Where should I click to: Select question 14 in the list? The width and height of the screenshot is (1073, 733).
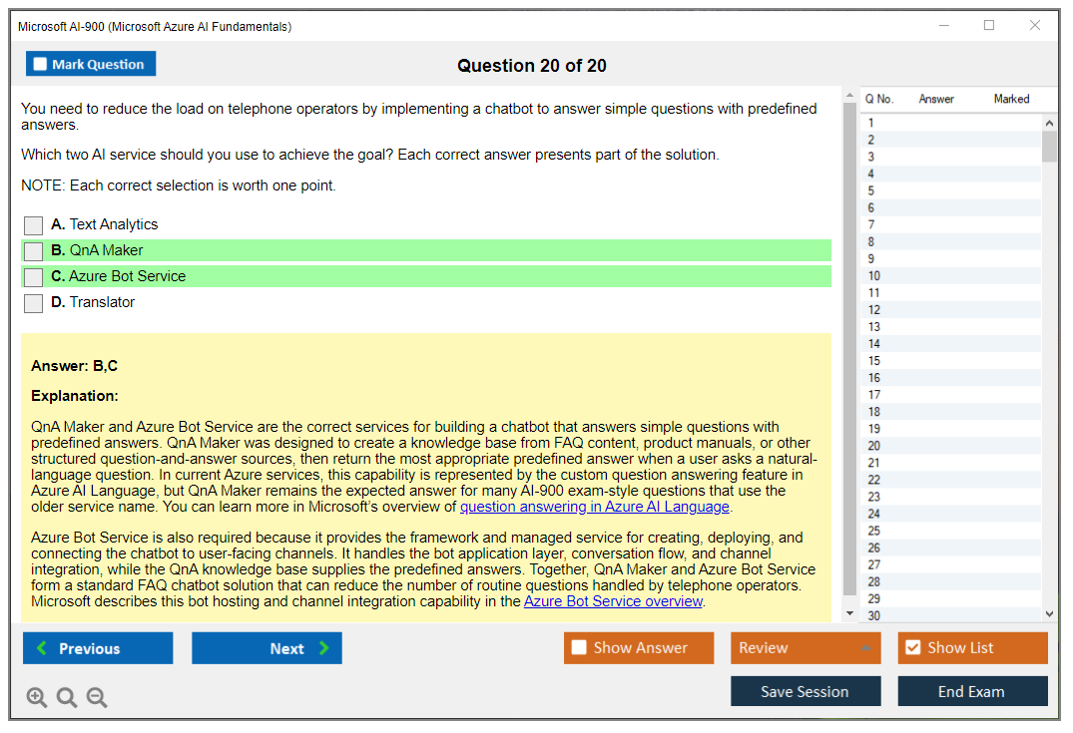(951, 344)
